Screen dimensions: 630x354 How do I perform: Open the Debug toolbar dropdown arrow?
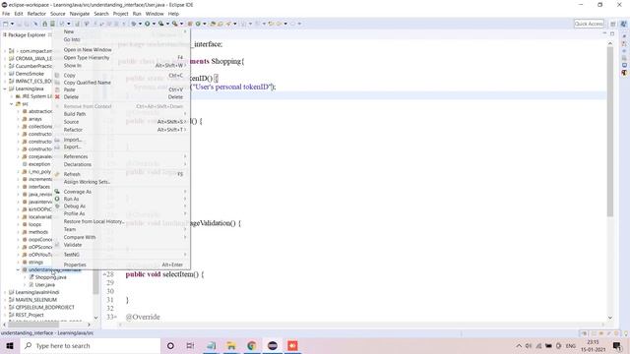140,24
